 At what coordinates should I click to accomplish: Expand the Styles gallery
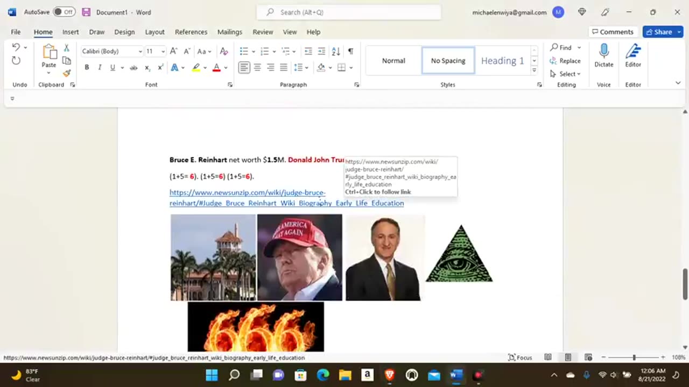pos(534,70)
